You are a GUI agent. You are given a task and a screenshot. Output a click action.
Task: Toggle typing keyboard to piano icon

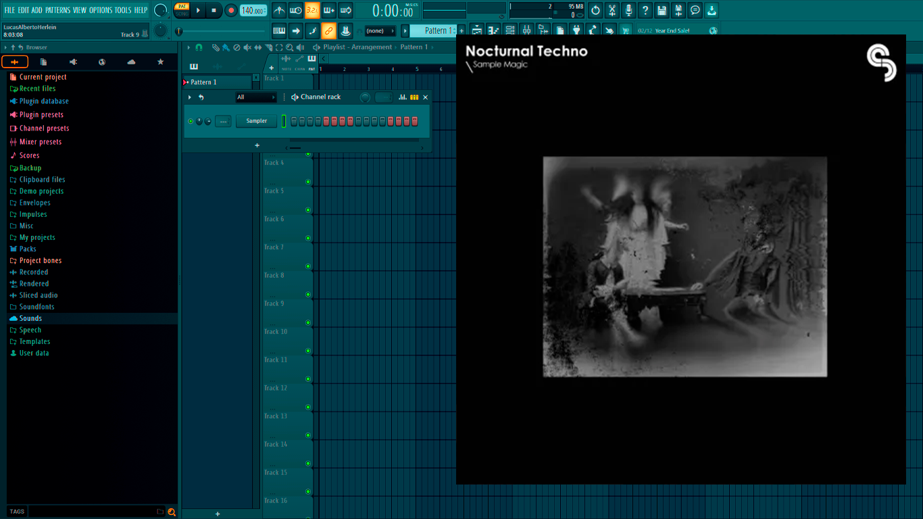point(280,30)
